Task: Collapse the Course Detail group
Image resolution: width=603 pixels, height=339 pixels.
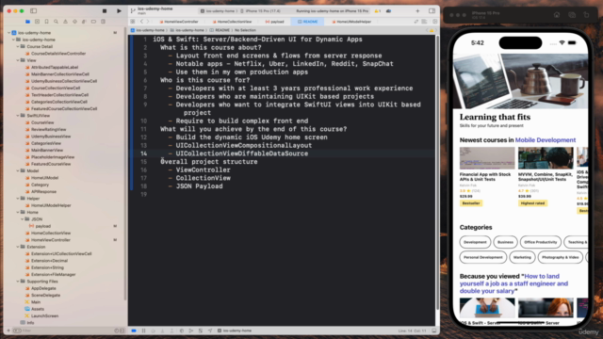Action: 18,46
